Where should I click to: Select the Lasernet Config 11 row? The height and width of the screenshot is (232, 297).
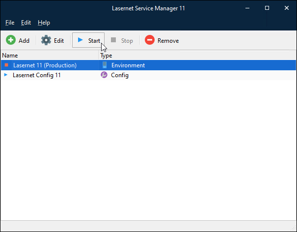pos(148,75)
